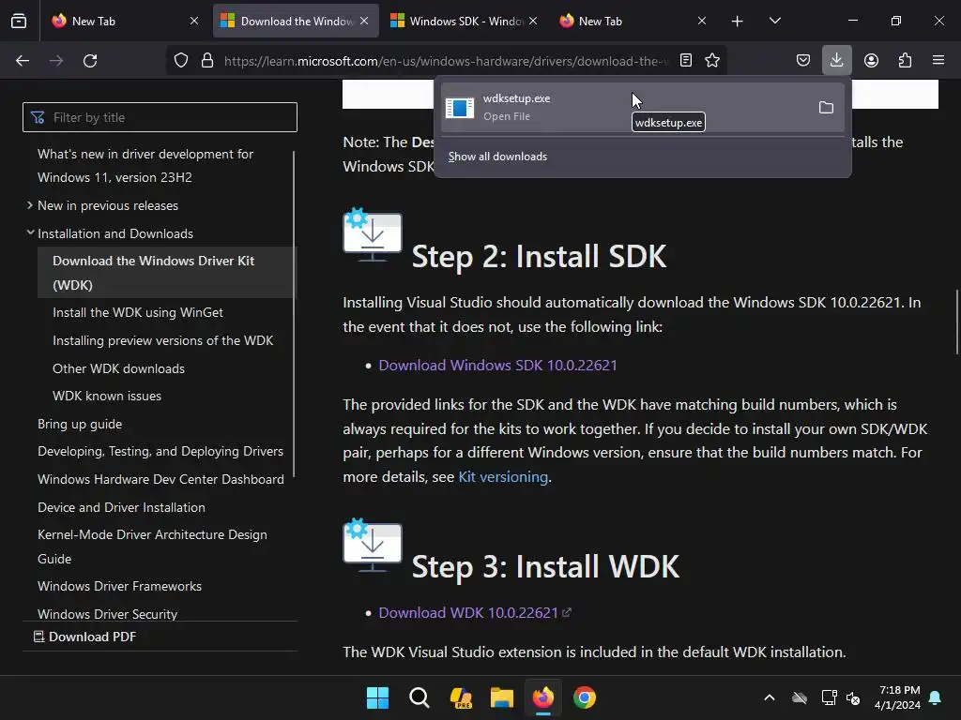961x720 pixels.
Task: Open a new browser tab
Action: (x=738, y=22)
